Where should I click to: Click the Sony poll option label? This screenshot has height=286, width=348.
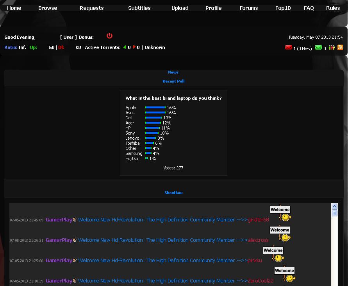coord(130,133)
